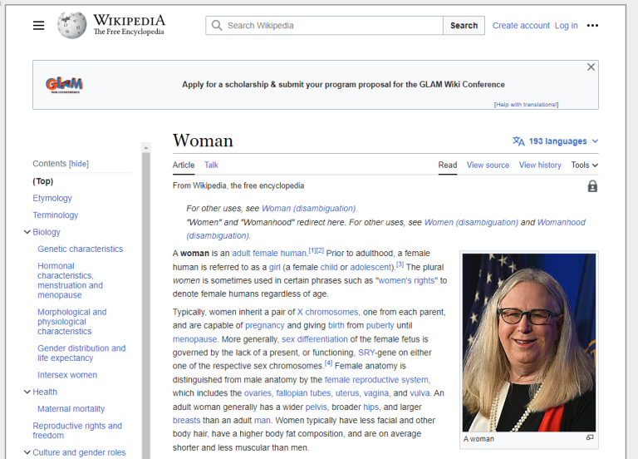Open the girl article link
This screenshot has height=459, width=638.
click(x=275, y=267)
